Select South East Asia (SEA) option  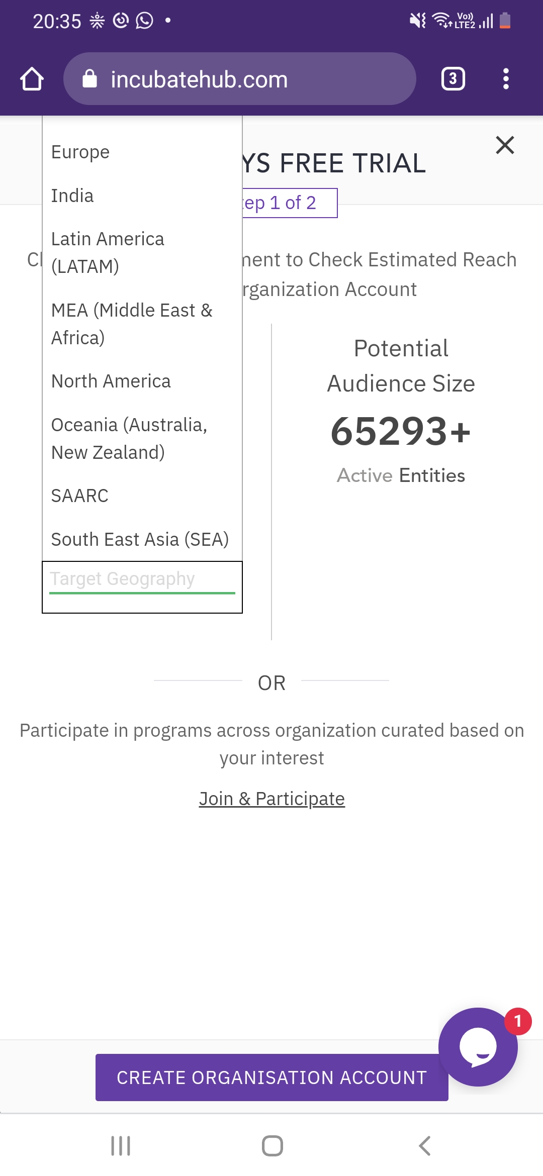click(140, 539)
